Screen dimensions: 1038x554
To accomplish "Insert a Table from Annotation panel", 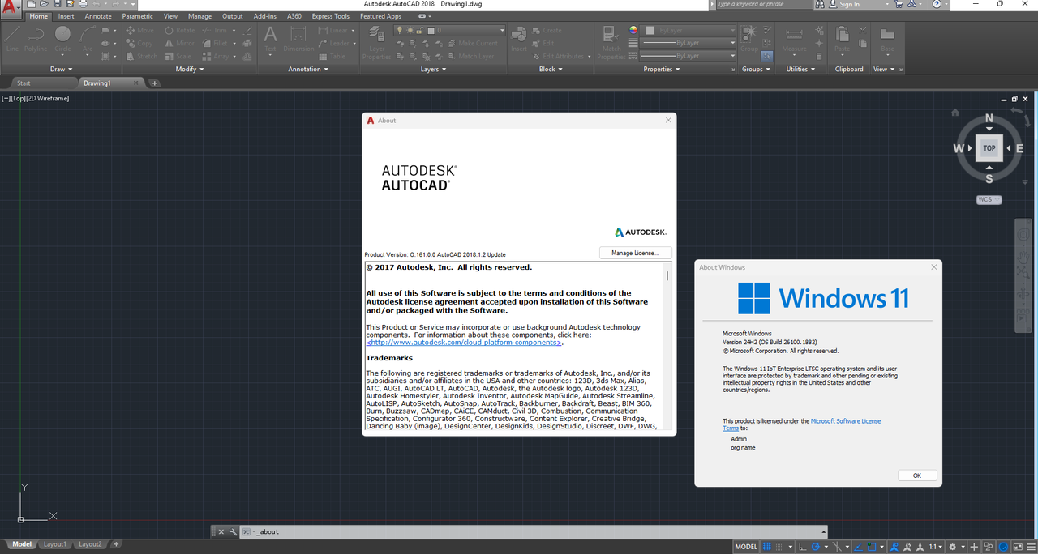I will pyautogui.click(x=331, y=56).
